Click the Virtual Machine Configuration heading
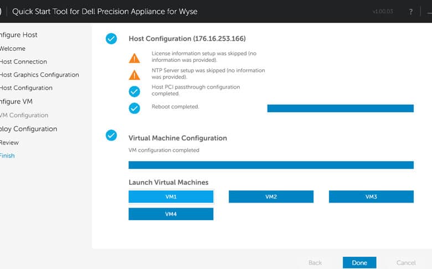 [178, 138]
